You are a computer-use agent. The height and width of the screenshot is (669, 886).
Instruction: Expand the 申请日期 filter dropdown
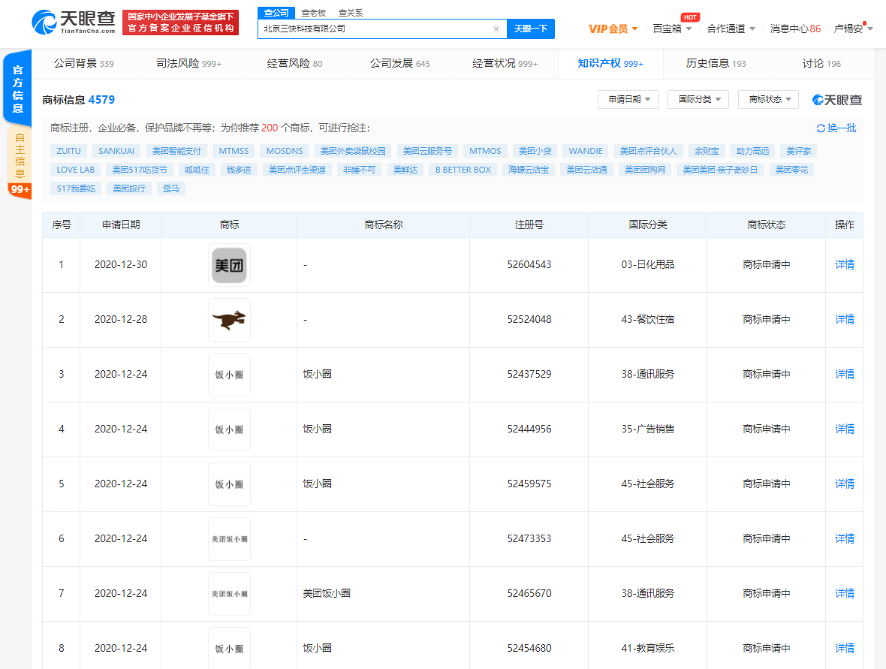pos(628,99)
